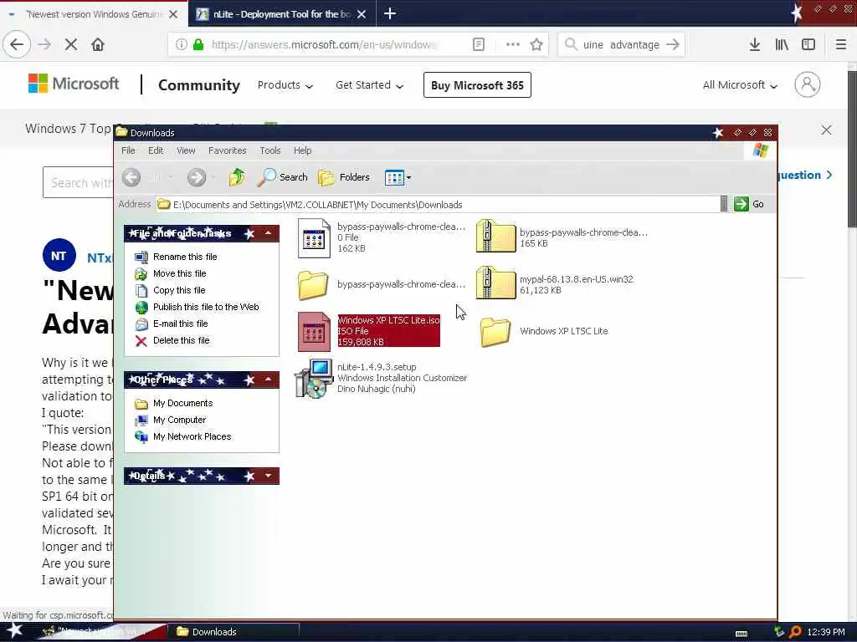The height and width of the screenshot is (642, 857).
Task: Open a new Firefox tab
Action: click(x=390, y=13)
